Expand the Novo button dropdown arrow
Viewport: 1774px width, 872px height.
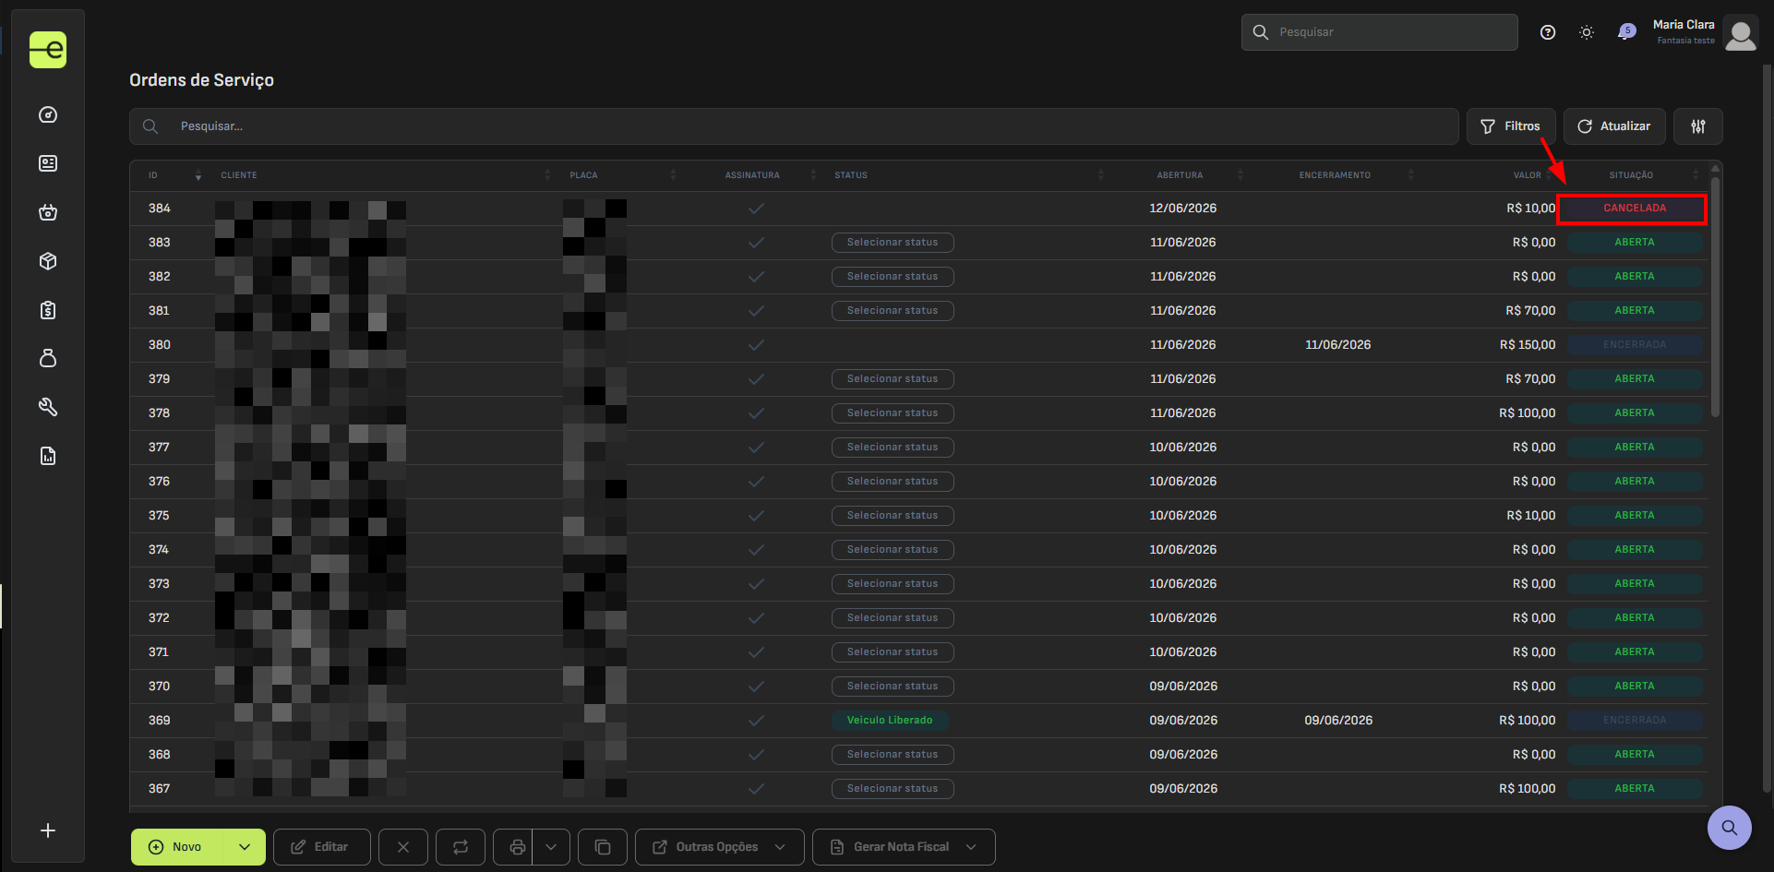click(245, 847)
